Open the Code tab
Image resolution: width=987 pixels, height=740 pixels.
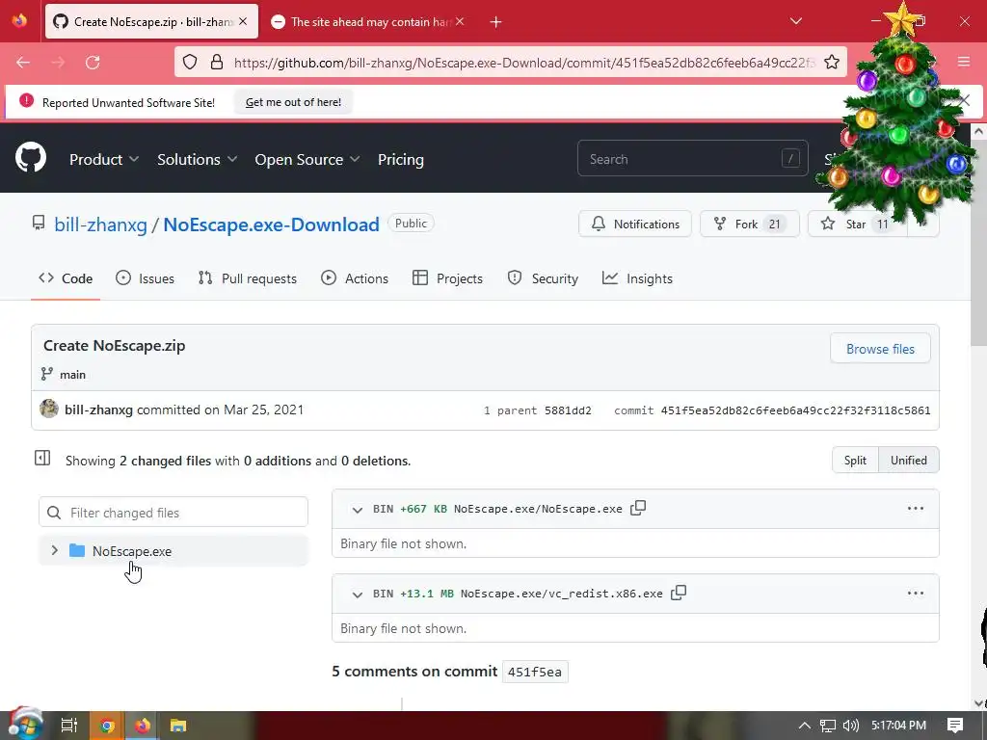66,278
